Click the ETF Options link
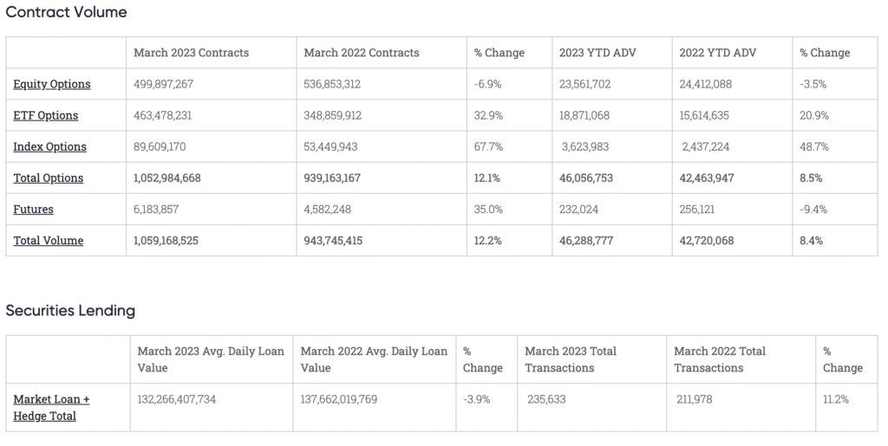The image size is (888, 446). [46, 115]
